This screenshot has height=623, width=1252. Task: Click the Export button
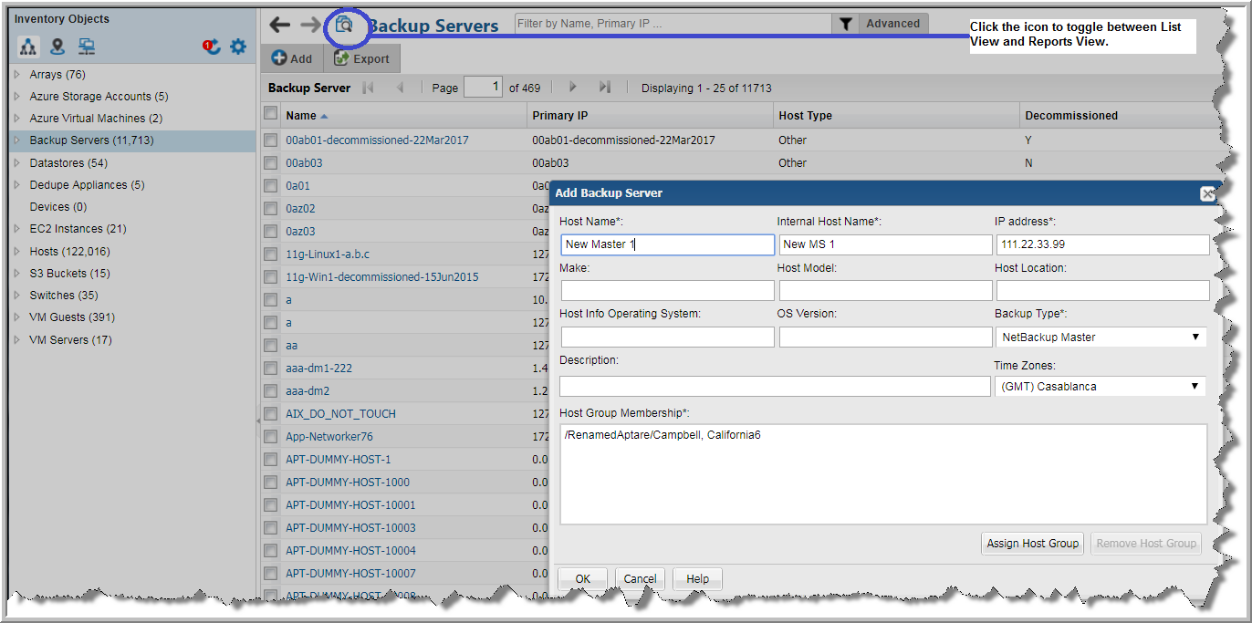pos(361,57)
